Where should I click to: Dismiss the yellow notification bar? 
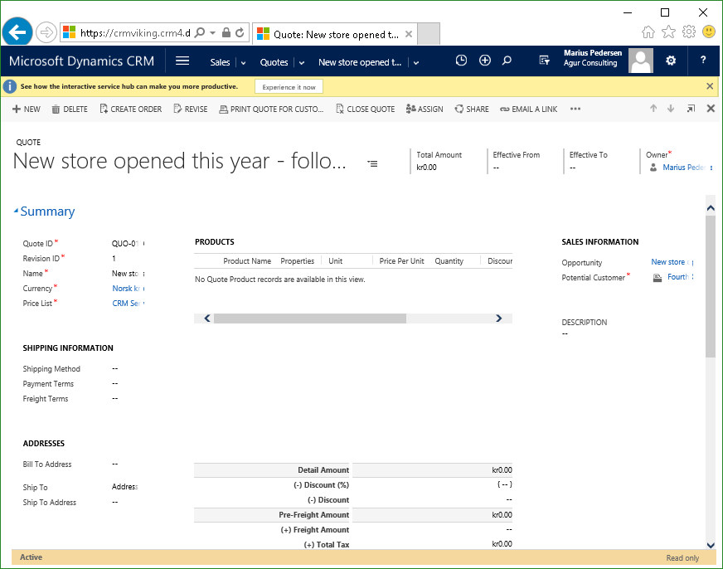(x=710, y=86)
